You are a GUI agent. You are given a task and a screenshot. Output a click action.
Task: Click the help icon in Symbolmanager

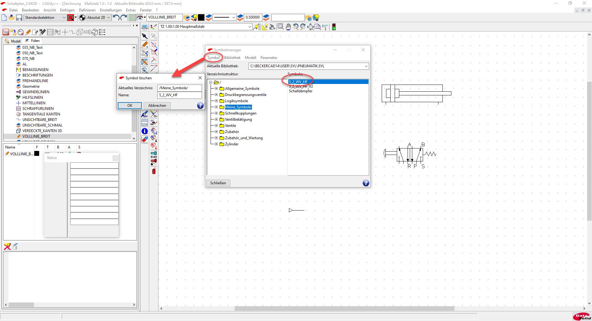pyautogui.click(x=366, y=183)
